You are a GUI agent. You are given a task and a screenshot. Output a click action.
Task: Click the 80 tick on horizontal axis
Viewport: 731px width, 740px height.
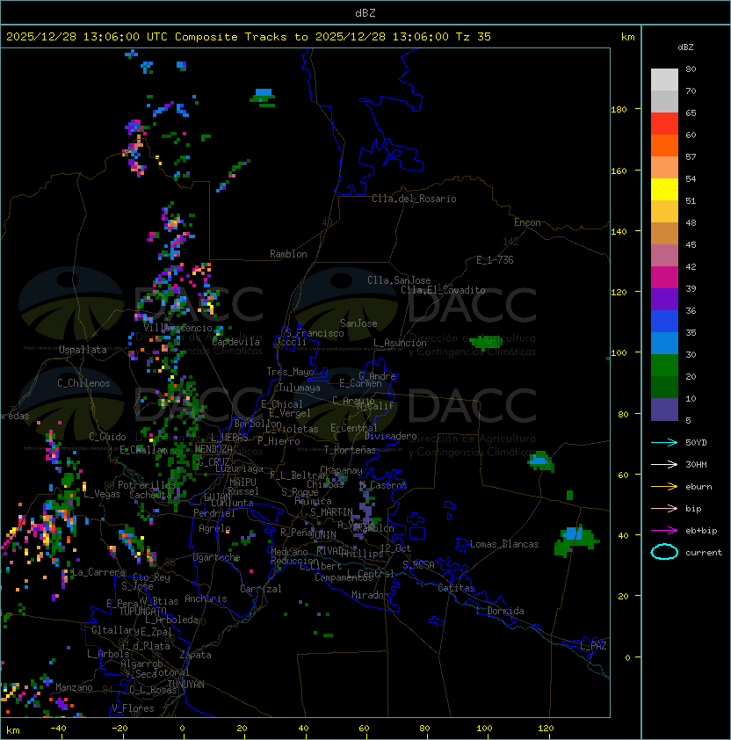[x=424, y=729]
